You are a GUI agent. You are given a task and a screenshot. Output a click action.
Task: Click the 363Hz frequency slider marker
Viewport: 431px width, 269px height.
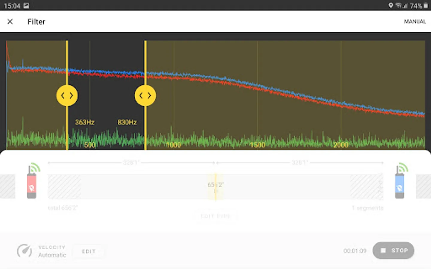point(84,122)
